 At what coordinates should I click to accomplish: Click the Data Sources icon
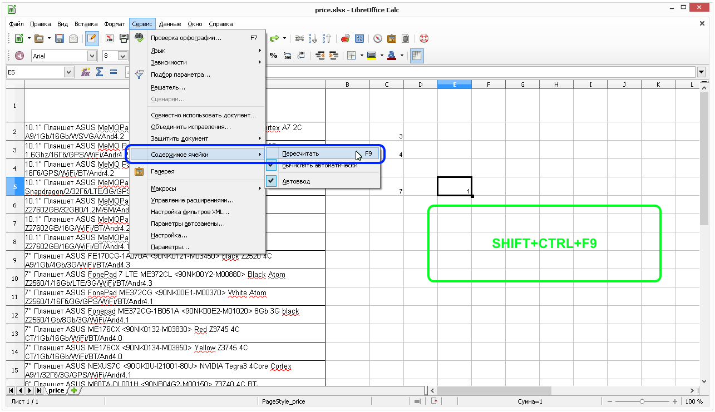click(x=406, y=39)
